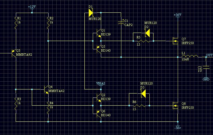Select transistor Q2 BD139 symbol

pos(99,97)
